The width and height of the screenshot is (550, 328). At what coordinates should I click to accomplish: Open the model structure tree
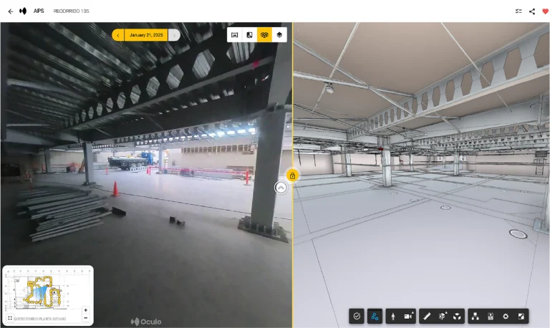point(476,317)
